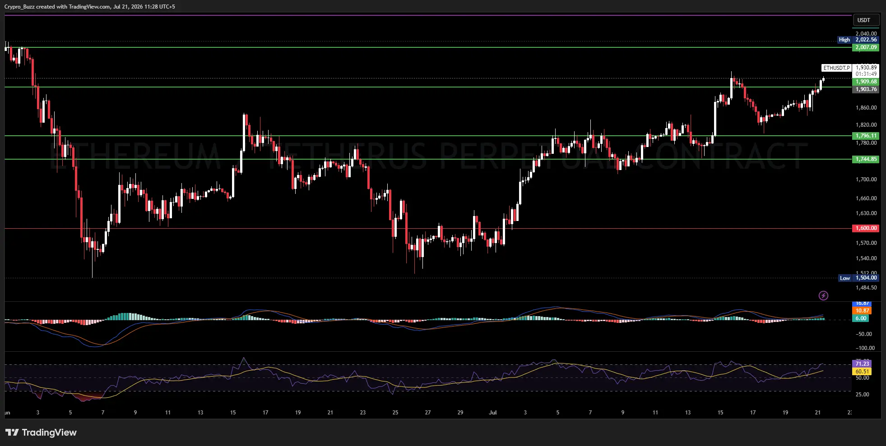This screenshot has width=886, height=446.
Task: Click the orange MACD signal value 10.87
Action: tap(862, 311)
